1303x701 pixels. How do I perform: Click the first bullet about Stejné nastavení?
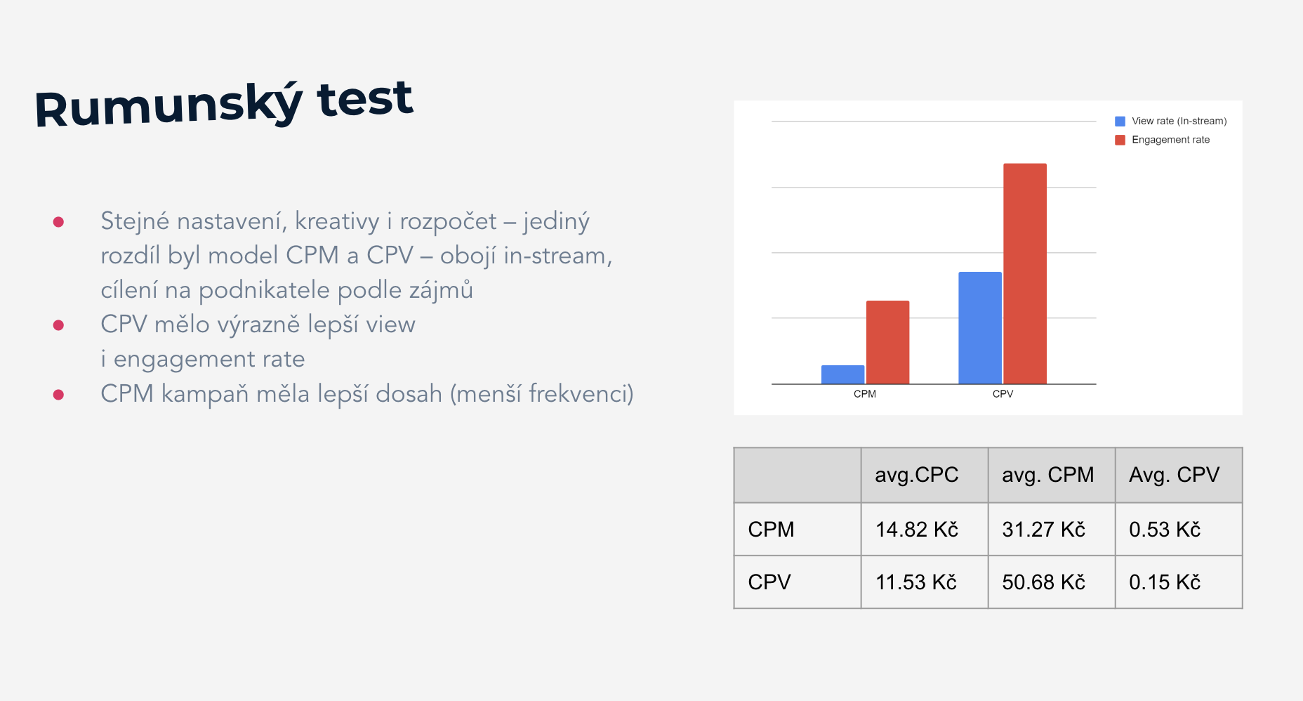coord(357,255)
